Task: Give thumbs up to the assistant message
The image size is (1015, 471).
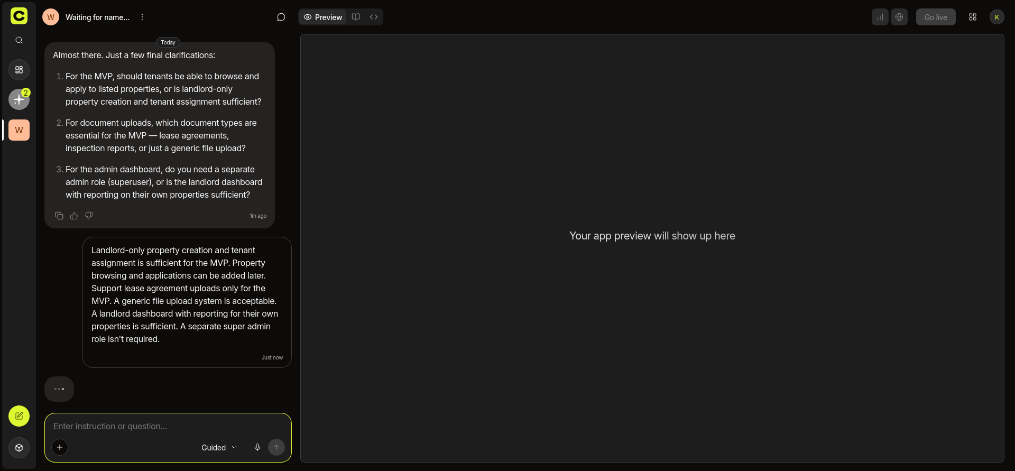Action: point(74,216)
